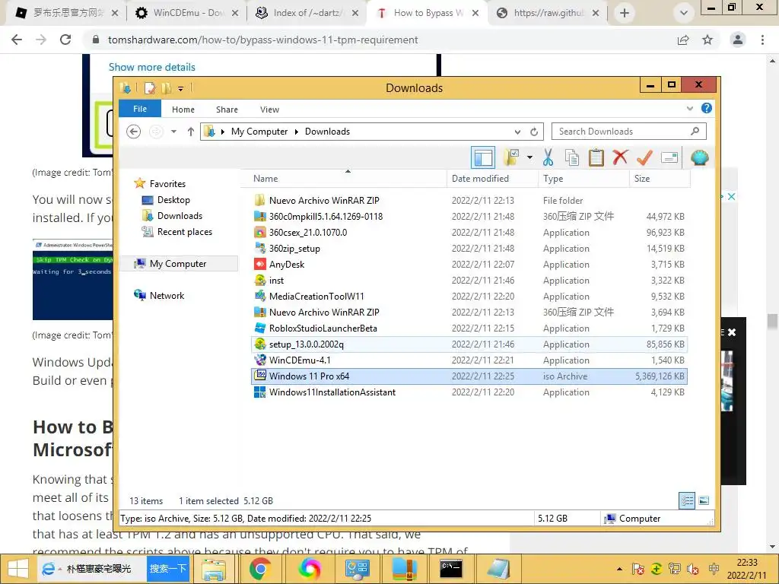Screen dimensions: 779x584
Task: Toggle the preview pane layout button
Action: [482, 158]
